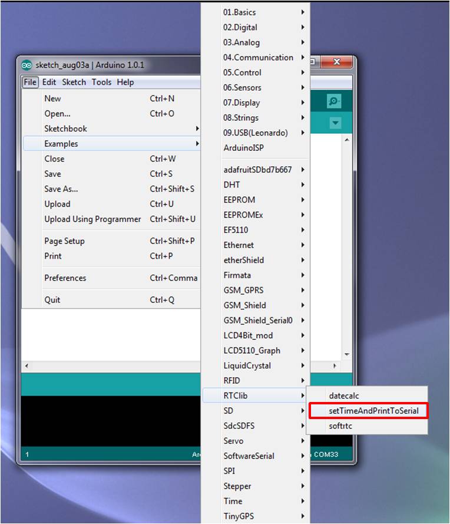Choose Upload Using Programmer
This screenshot has height=524, width=450.
111,219
